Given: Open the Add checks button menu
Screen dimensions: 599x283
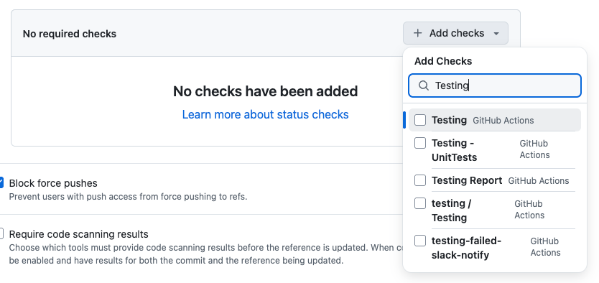Looking at the screenshot, I should point(455,33).
